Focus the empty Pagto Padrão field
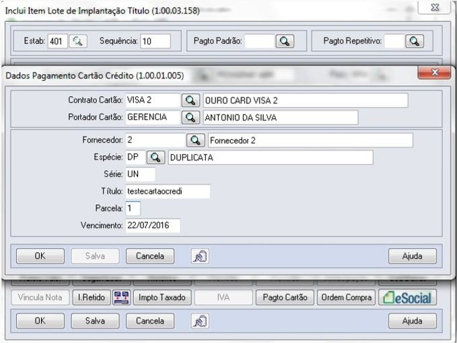 tap(260, 41)
